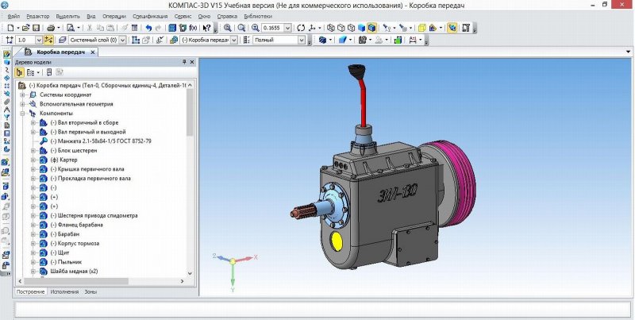Image resolution: width=635 pixels, height=320 pixels.
Task: Click the vertical scrollbar thumb of model tree
Action: tap(190, 113)
